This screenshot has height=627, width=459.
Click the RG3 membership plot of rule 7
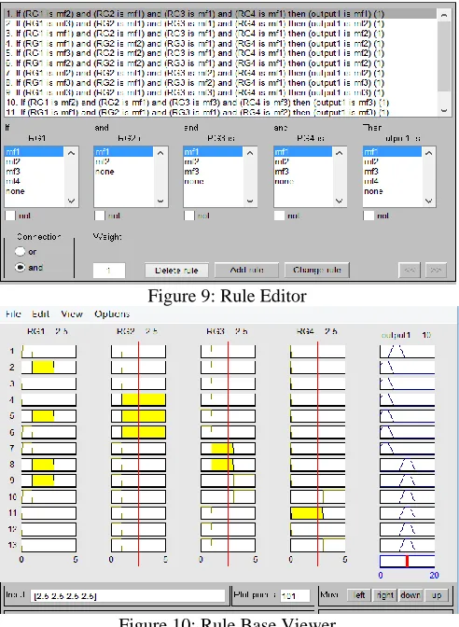[x=228, y=448]
